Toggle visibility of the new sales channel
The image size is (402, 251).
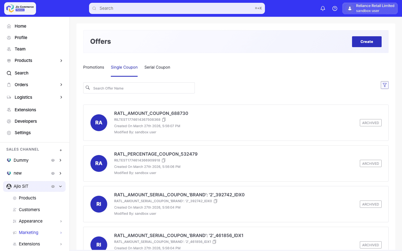click(x=53, y=173)
